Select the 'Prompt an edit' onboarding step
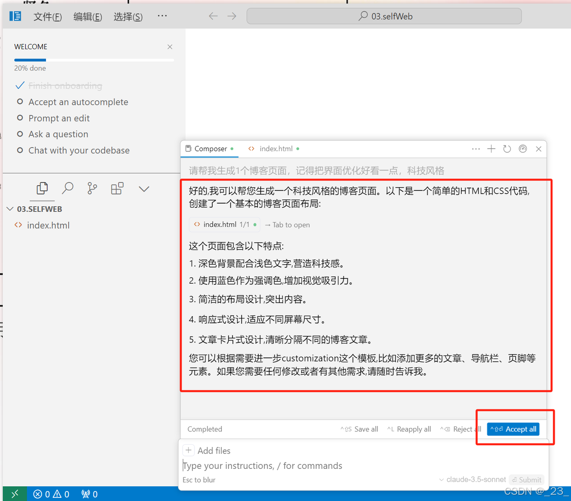The image size is (571, 501). tap(59, 118)
